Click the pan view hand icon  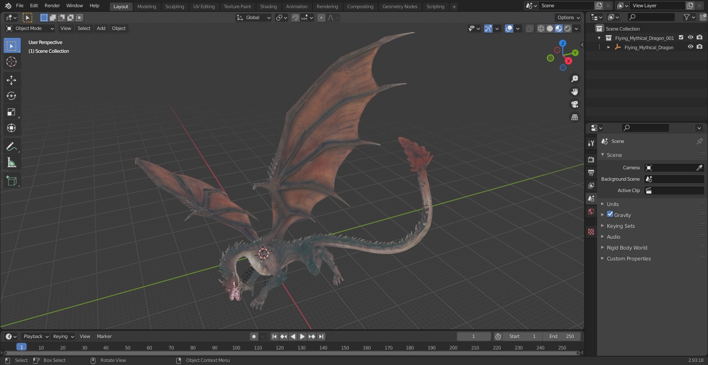(574, 92)
